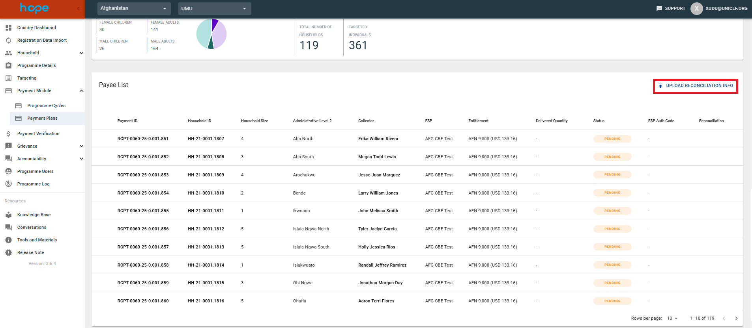Click the Registration Data Import icon

(x=8, y=40)
